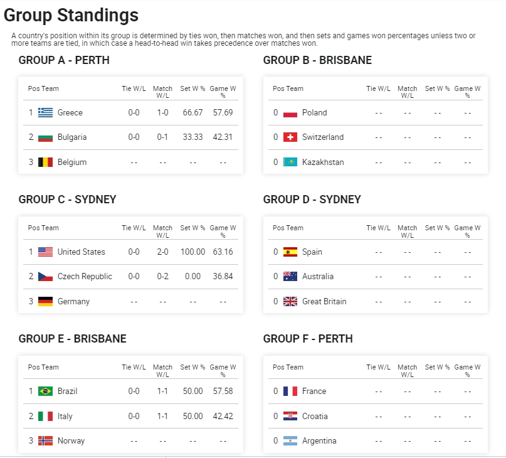Click the Group A - Perth heading

64,60
